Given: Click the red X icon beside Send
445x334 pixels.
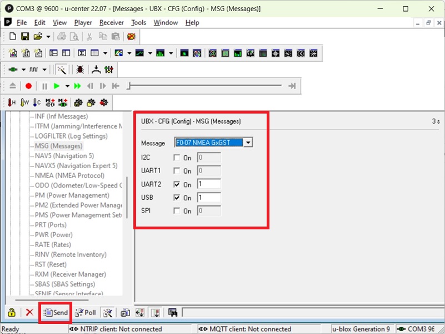Looking at the screenshot, I should pyautogui.click(x=29, y=313).
